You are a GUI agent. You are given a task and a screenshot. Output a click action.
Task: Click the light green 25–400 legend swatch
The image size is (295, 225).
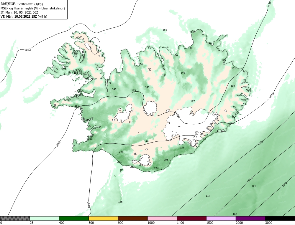(45, 218)
